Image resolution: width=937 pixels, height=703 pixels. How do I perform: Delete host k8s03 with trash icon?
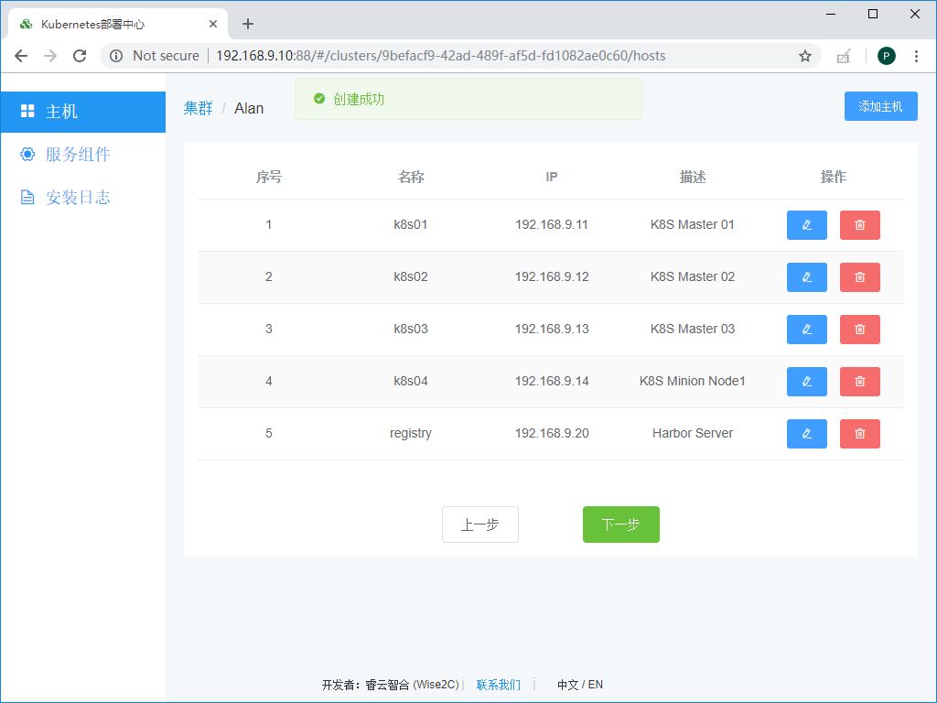click(x=860, y=330)
